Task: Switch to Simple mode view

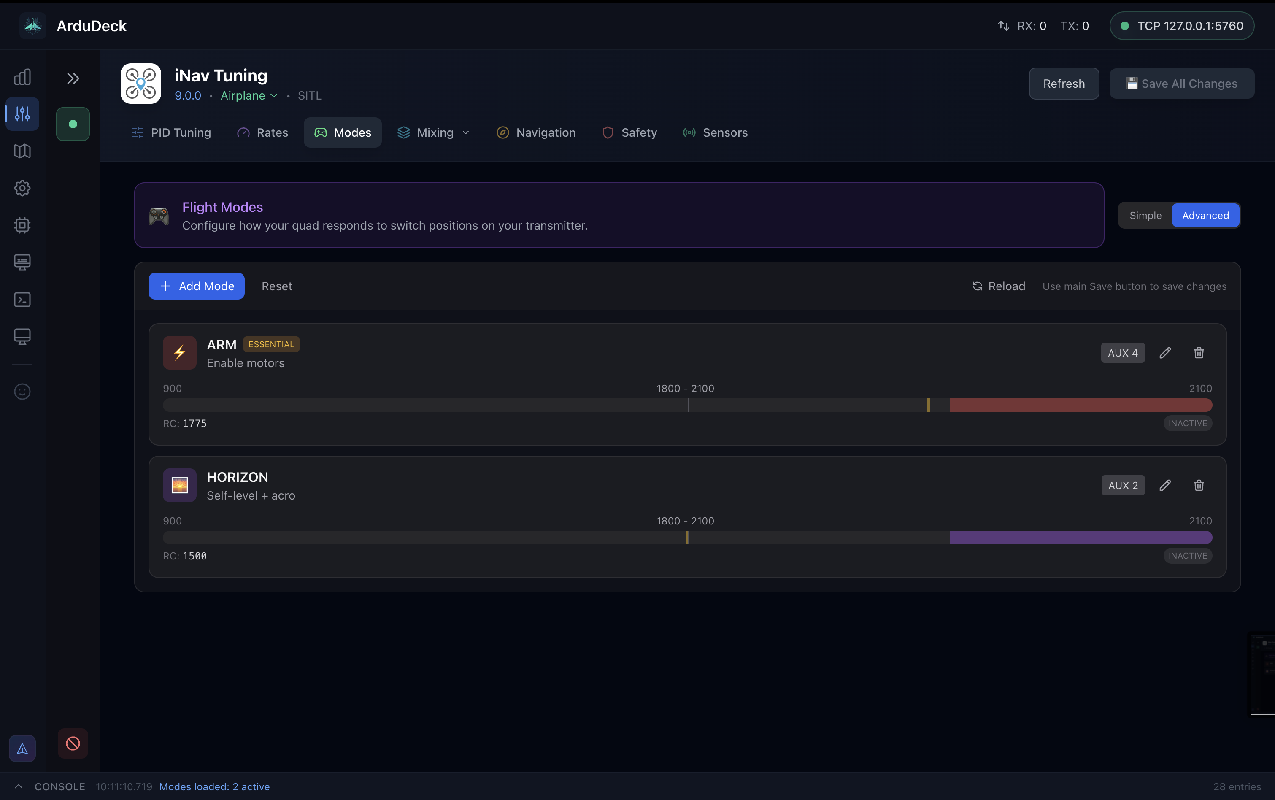Action: point(1145,215)
